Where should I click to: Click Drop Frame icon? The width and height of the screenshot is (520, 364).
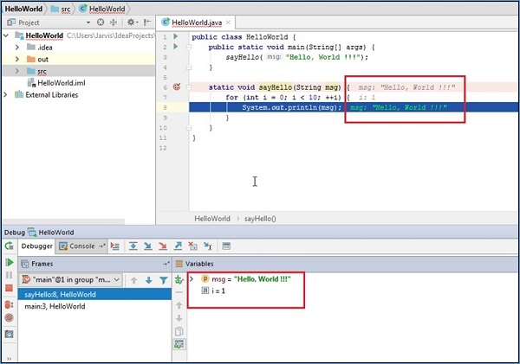point(192,246)
